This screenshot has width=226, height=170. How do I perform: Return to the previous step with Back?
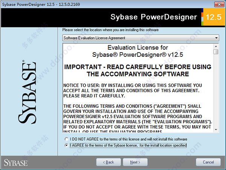click(108, 162)
